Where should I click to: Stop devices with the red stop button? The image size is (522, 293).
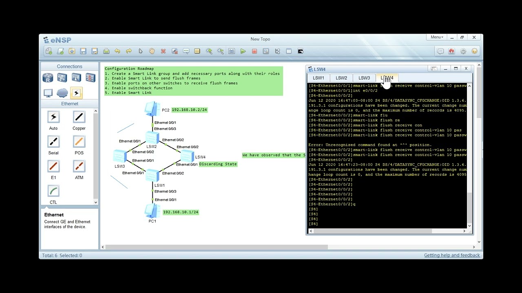click(x=254, y=51)
